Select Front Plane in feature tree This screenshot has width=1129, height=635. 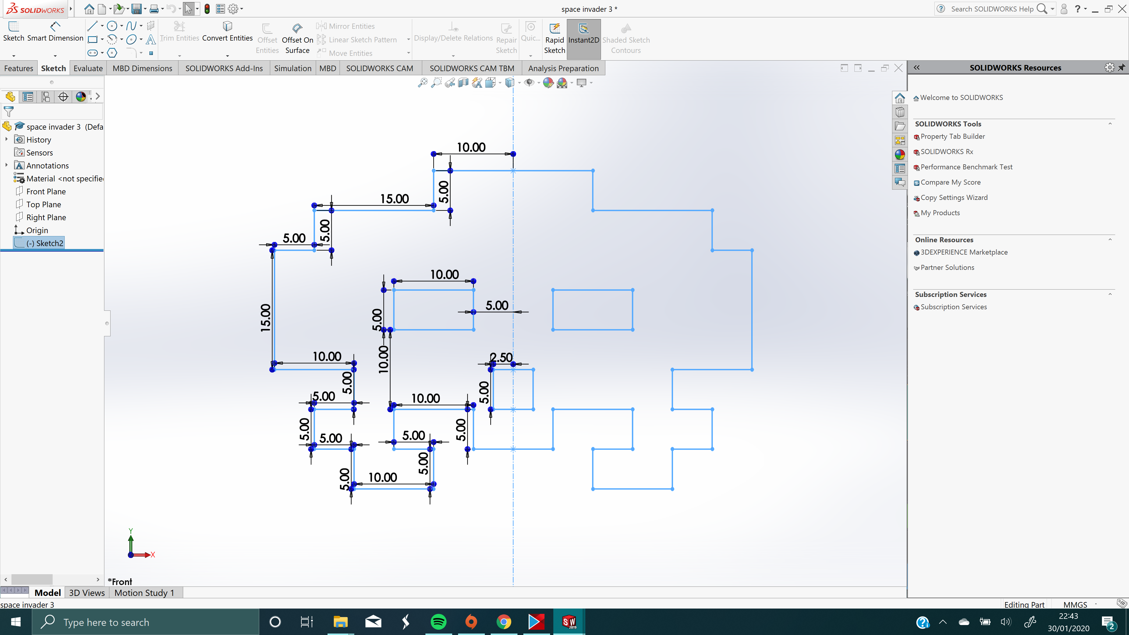[46, 191]
